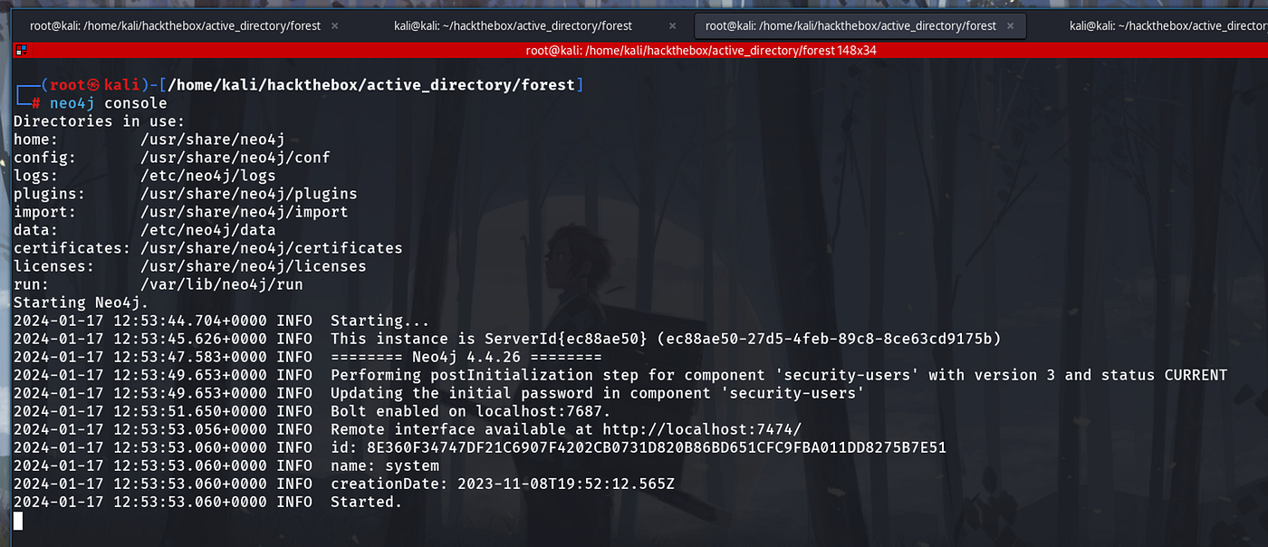Click the logs path /etc/neo4j/logs
Viewport: 1268px width, 547px height.
point(208,176)
